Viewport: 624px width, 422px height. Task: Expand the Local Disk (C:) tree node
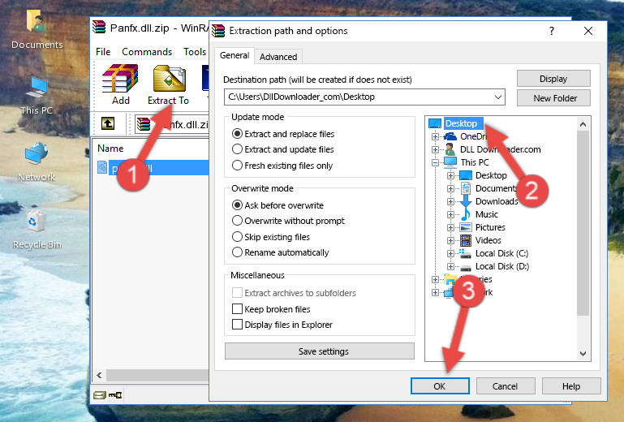click(450, 253)
